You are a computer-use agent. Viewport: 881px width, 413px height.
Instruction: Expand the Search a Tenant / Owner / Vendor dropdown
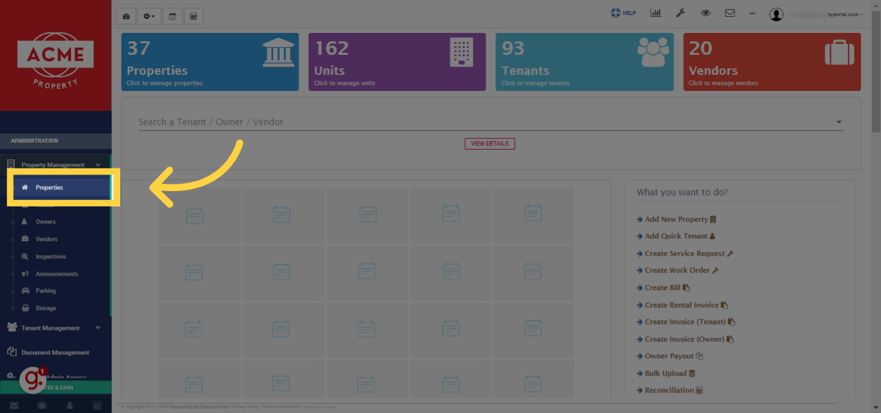click(x=838, y=121)
